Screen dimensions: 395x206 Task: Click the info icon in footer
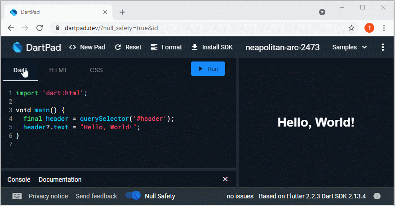click(377, 196)
